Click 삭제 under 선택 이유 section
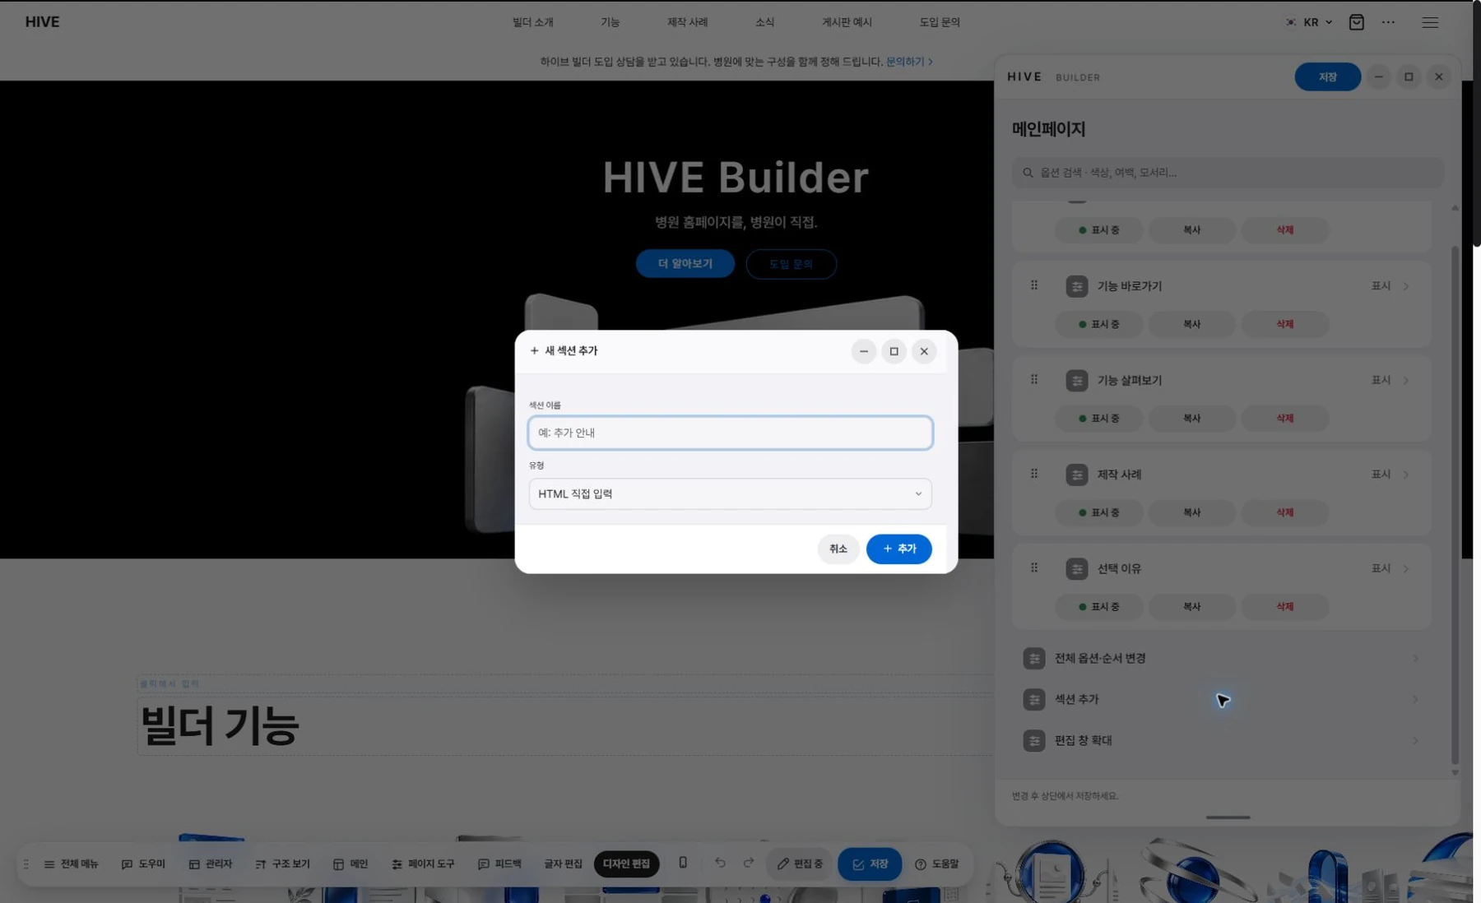 [1284, 606]
